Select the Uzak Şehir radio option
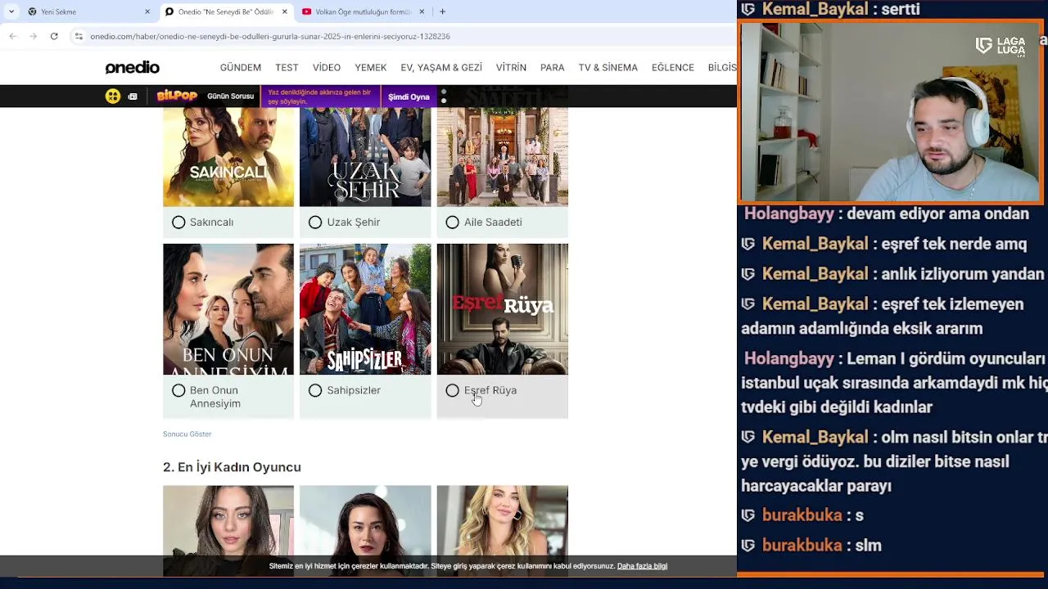The width and height of the screenshot is (1048, 589). click(x=315, y=223)
